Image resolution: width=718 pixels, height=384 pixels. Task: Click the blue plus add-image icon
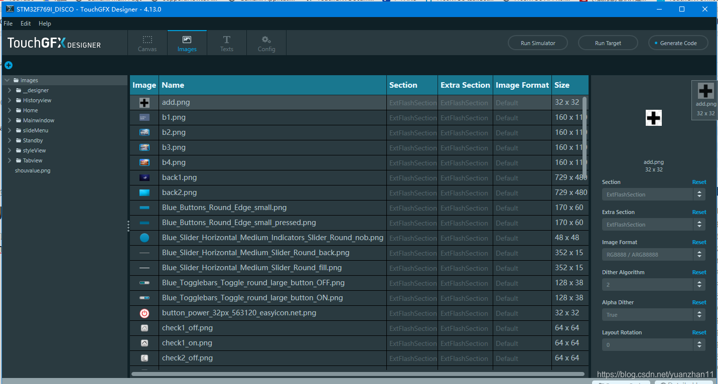pyautogui.click(x=9, y=65)
